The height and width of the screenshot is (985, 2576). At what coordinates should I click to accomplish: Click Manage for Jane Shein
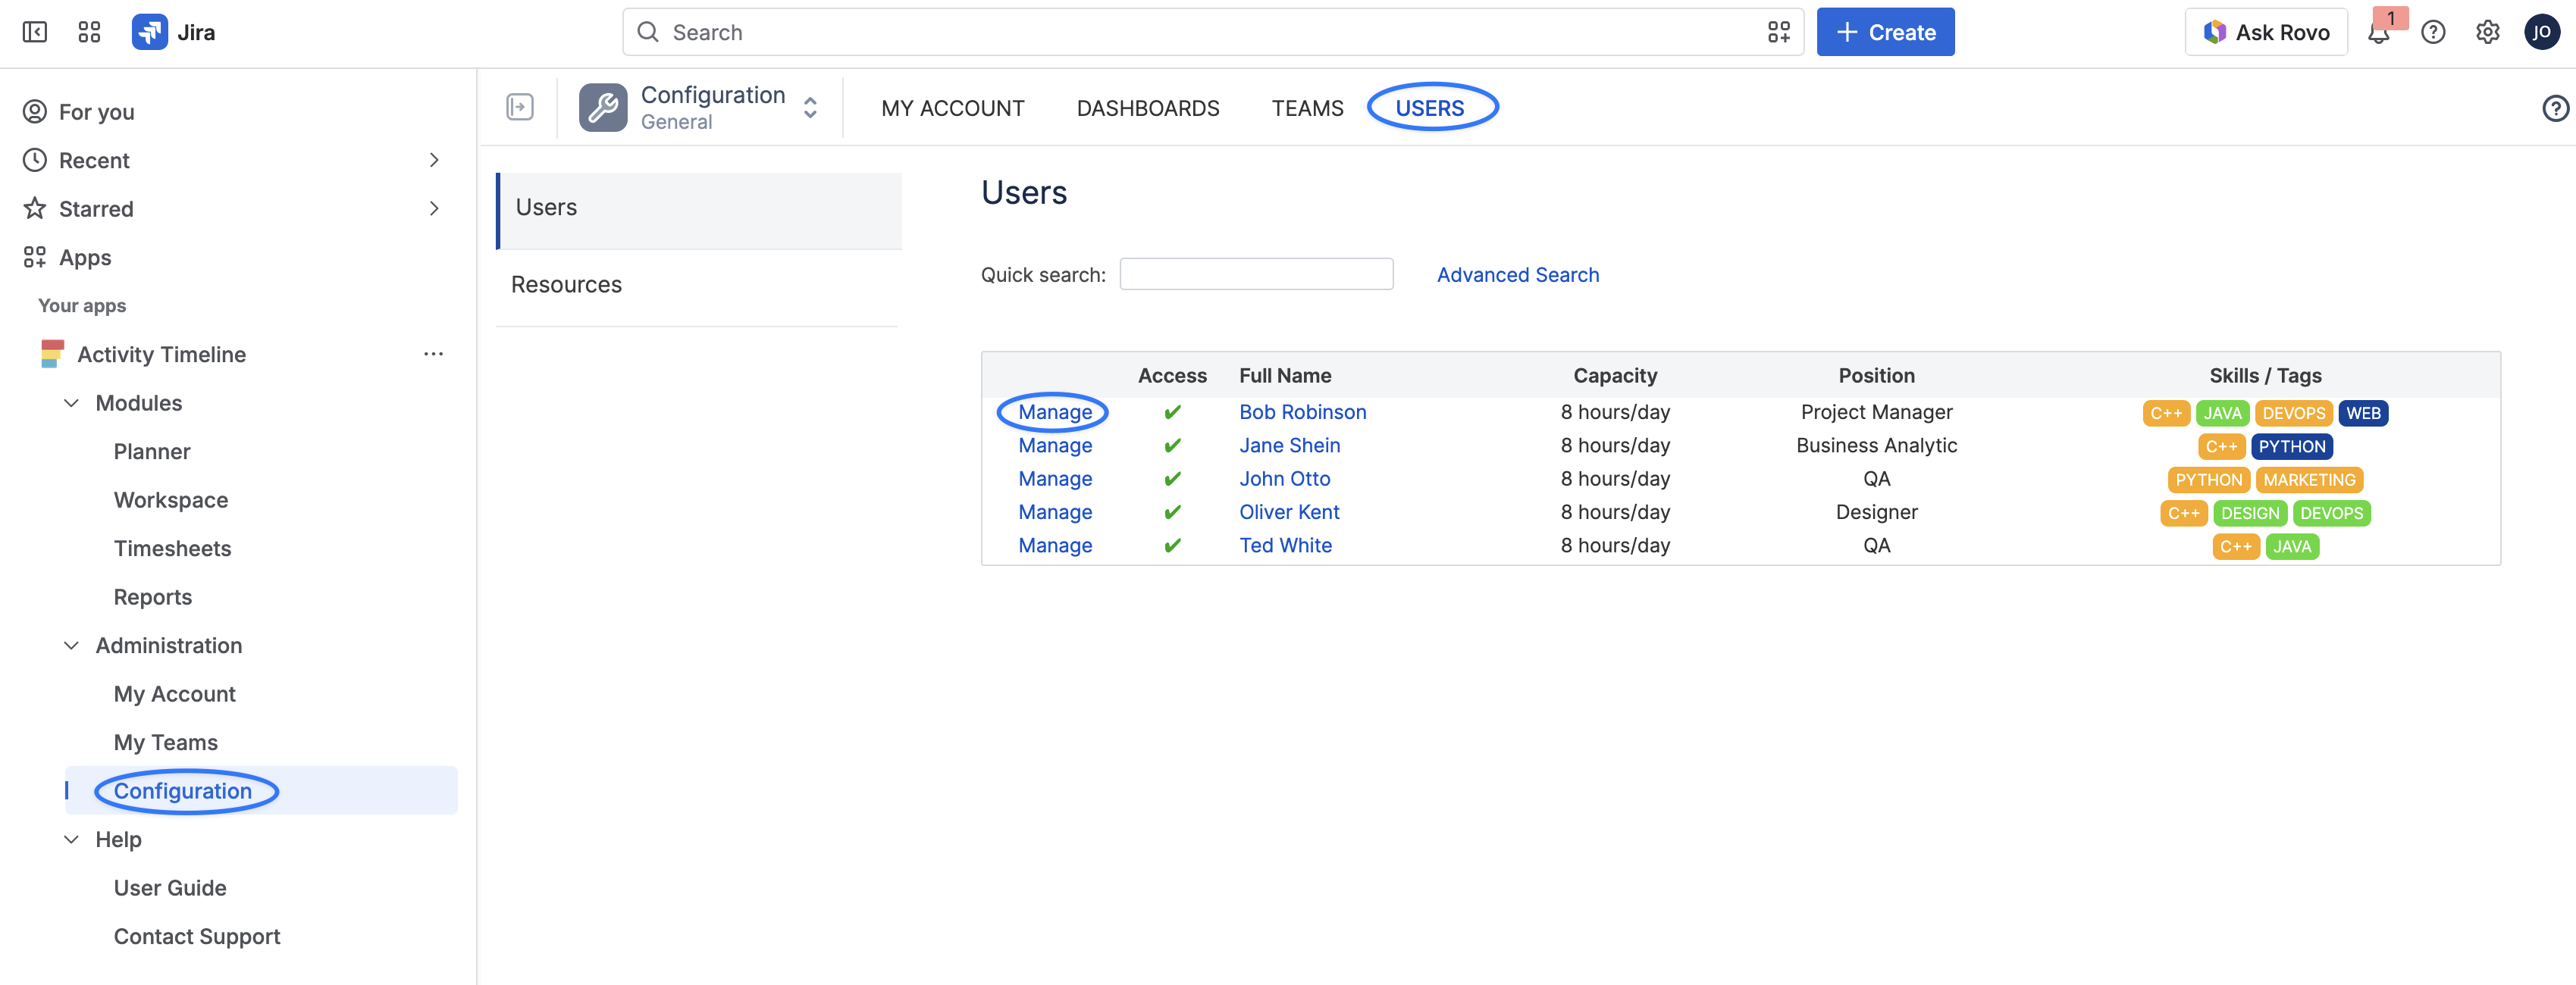[x=1055, y=446]
